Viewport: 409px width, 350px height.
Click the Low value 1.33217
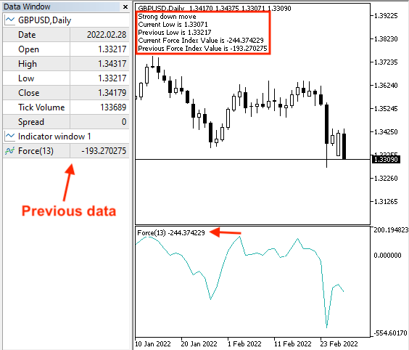pos(112,78)
